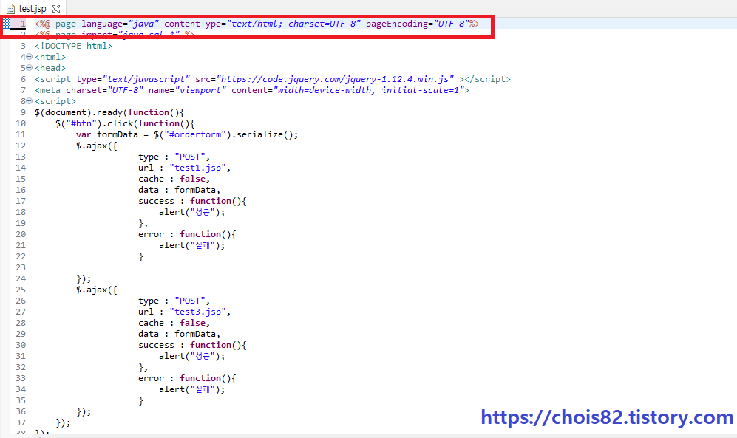The image size is (737, 438).
Task: Click the alert on line 21
Action: (x=192, y=245)
